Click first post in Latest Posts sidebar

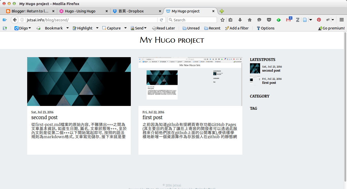click(269, 83)
